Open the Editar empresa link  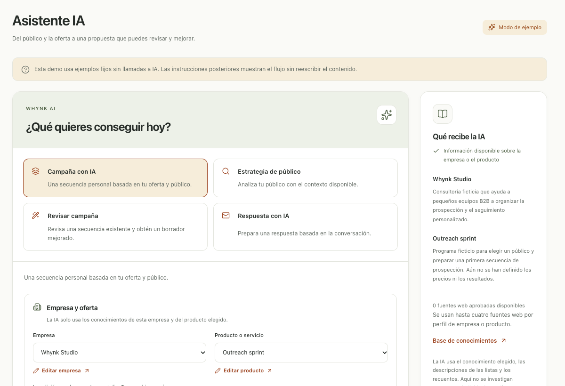(x=61, y=370)
